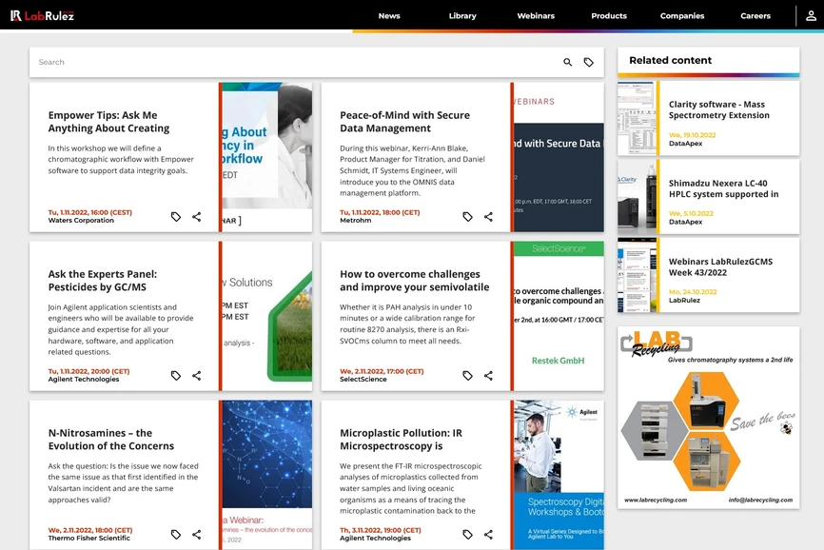Viewport: 824px width, 550px height.
Task: Open Clarity software Mass Spectrometry Extension
Action: pyautogui.click(x=719, y=109)
